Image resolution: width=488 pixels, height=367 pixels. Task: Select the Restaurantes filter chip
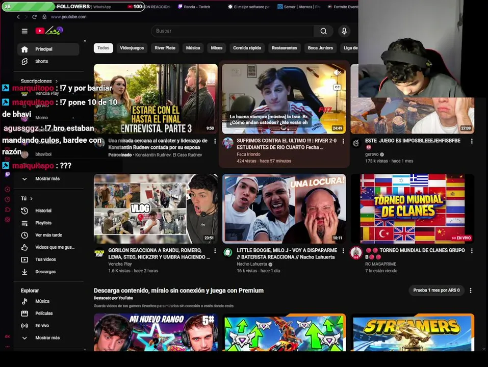(284, 48)
